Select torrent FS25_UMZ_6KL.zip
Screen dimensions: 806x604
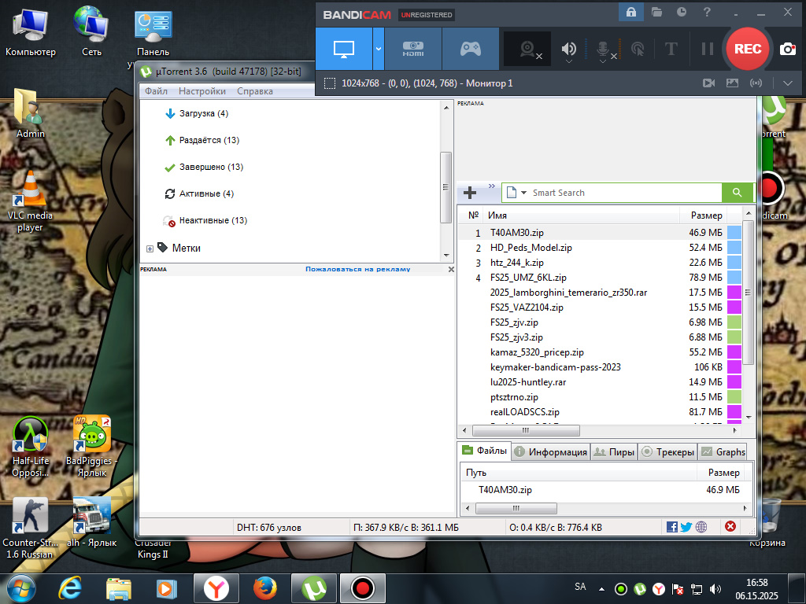tap(528, 278)
